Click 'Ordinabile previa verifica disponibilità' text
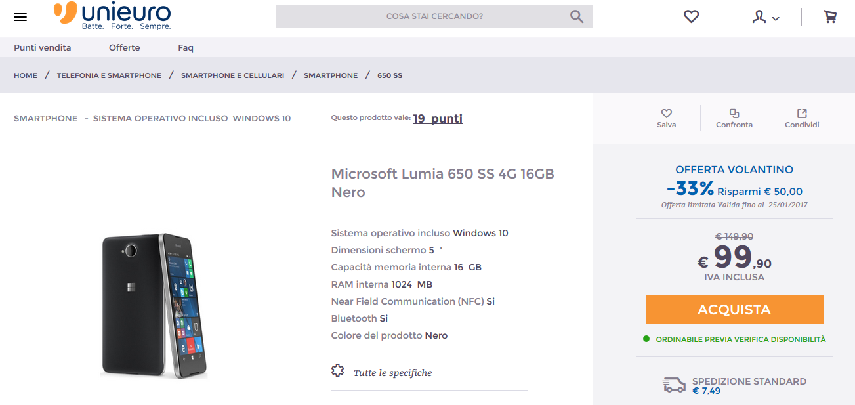Screen dimensions: 855x405 [x=741, y=339]
